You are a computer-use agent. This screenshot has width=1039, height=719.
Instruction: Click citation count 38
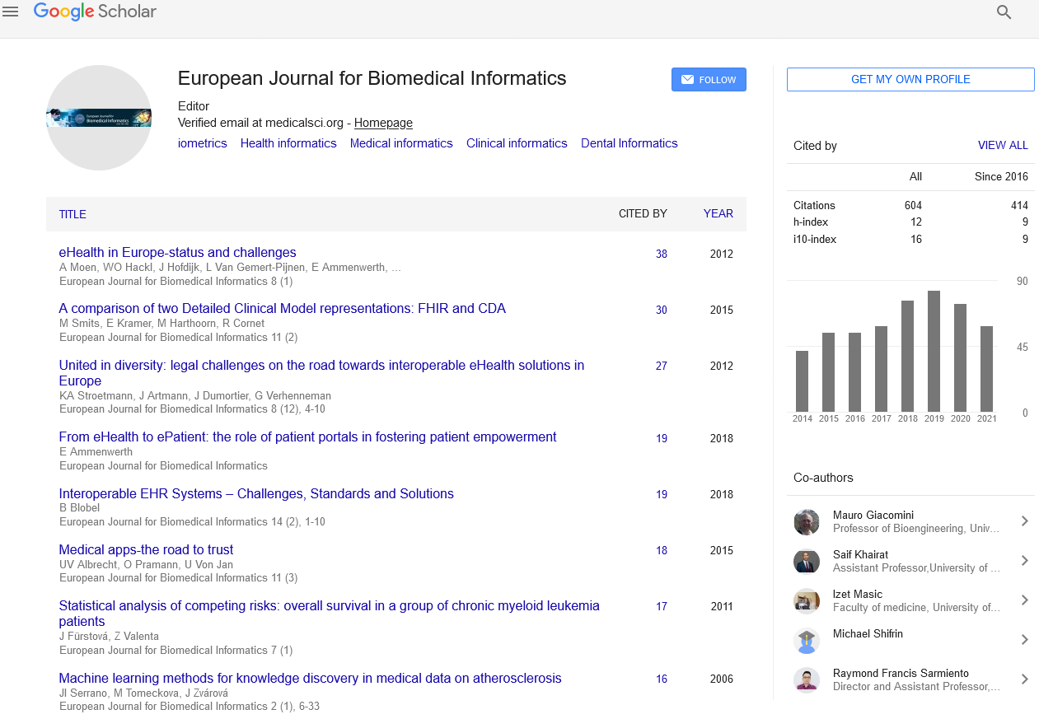point(662,254)
